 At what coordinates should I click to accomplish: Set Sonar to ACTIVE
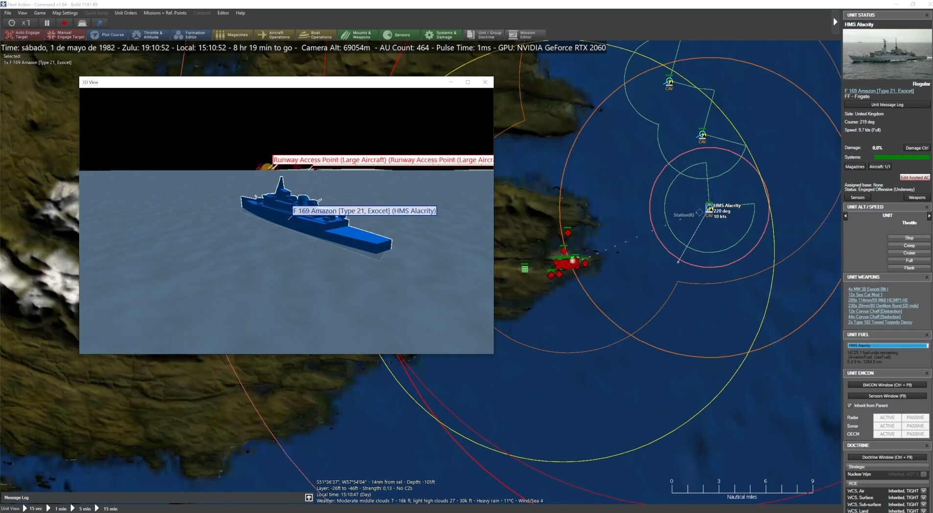click(887, 426)
